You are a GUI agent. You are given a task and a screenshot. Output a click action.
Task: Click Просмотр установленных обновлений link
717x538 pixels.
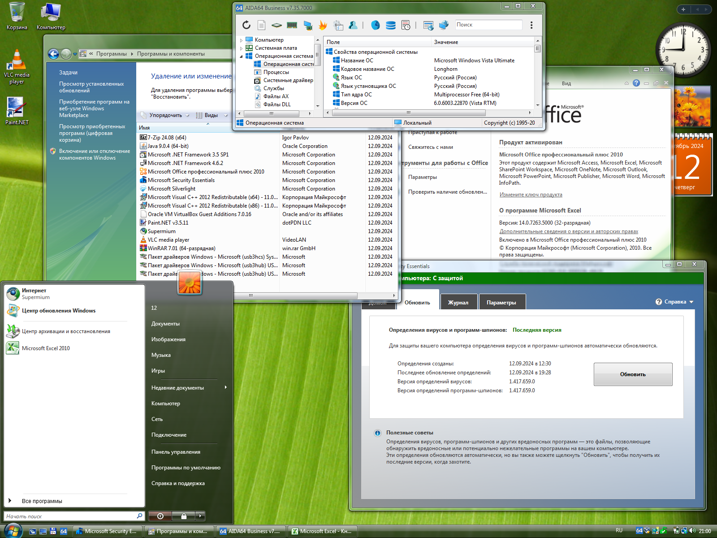coord(91,87)
